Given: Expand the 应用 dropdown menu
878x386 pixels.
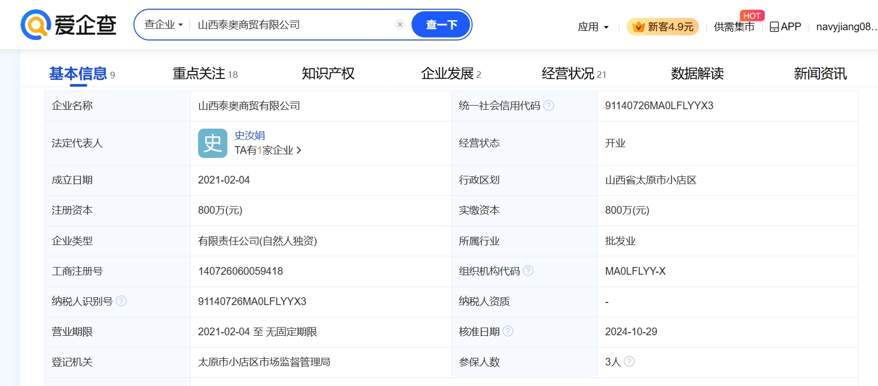Looking at the screenshot, I should (593, 27).
